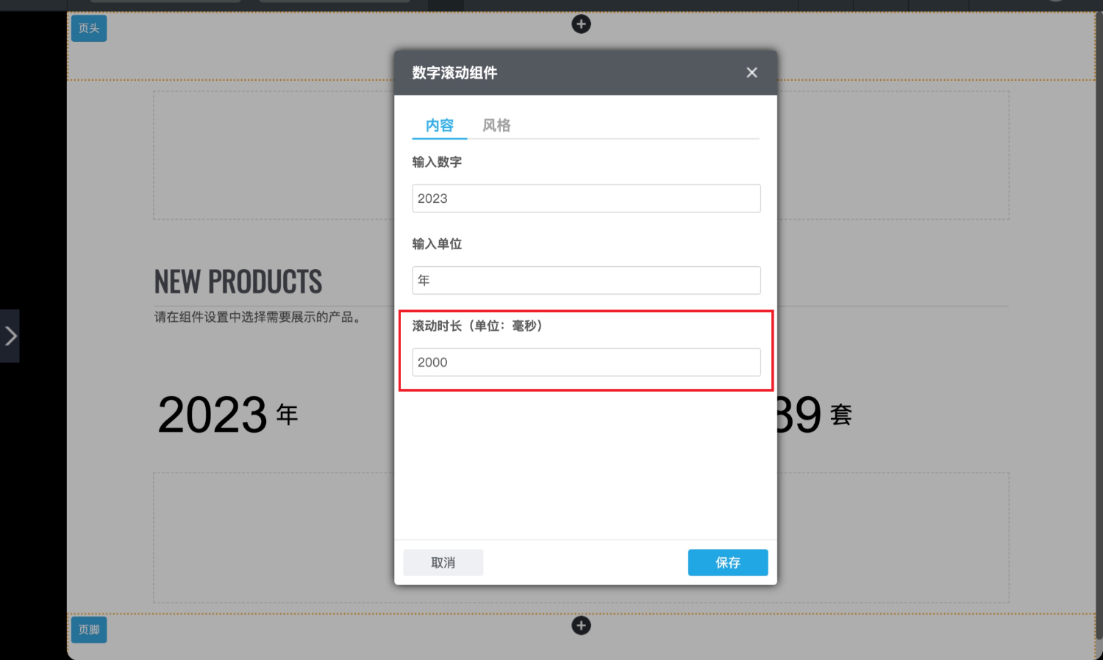Focus the 输入单位 field containing 年
The width and height of the screenshot is (1103, 660).
point(586,280)
